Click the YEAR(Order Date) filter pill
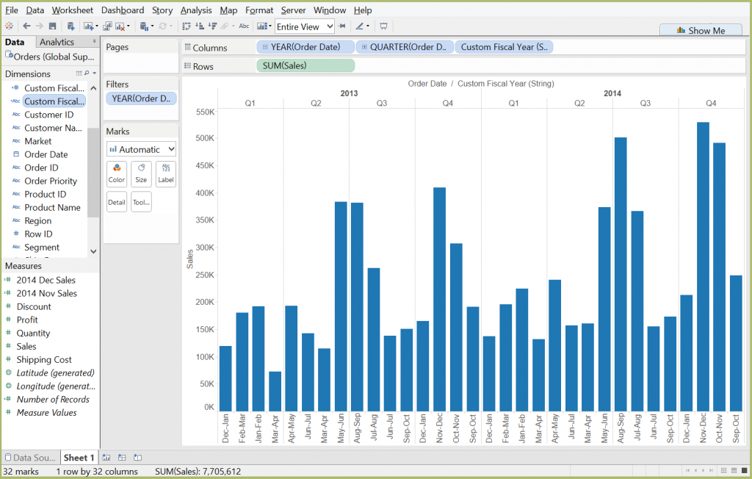Viewport: 752px width, 479px height. pos(141,98)
